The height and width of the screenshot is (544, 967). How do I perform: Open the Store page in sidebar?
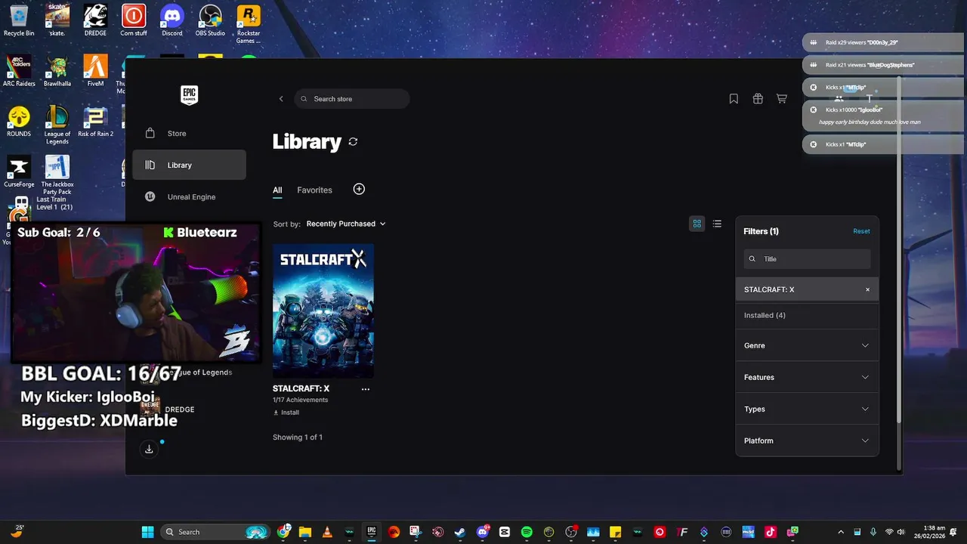[189, 133]
